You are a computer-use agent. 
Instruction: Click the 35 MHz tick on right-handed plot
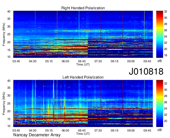(9, 19)
